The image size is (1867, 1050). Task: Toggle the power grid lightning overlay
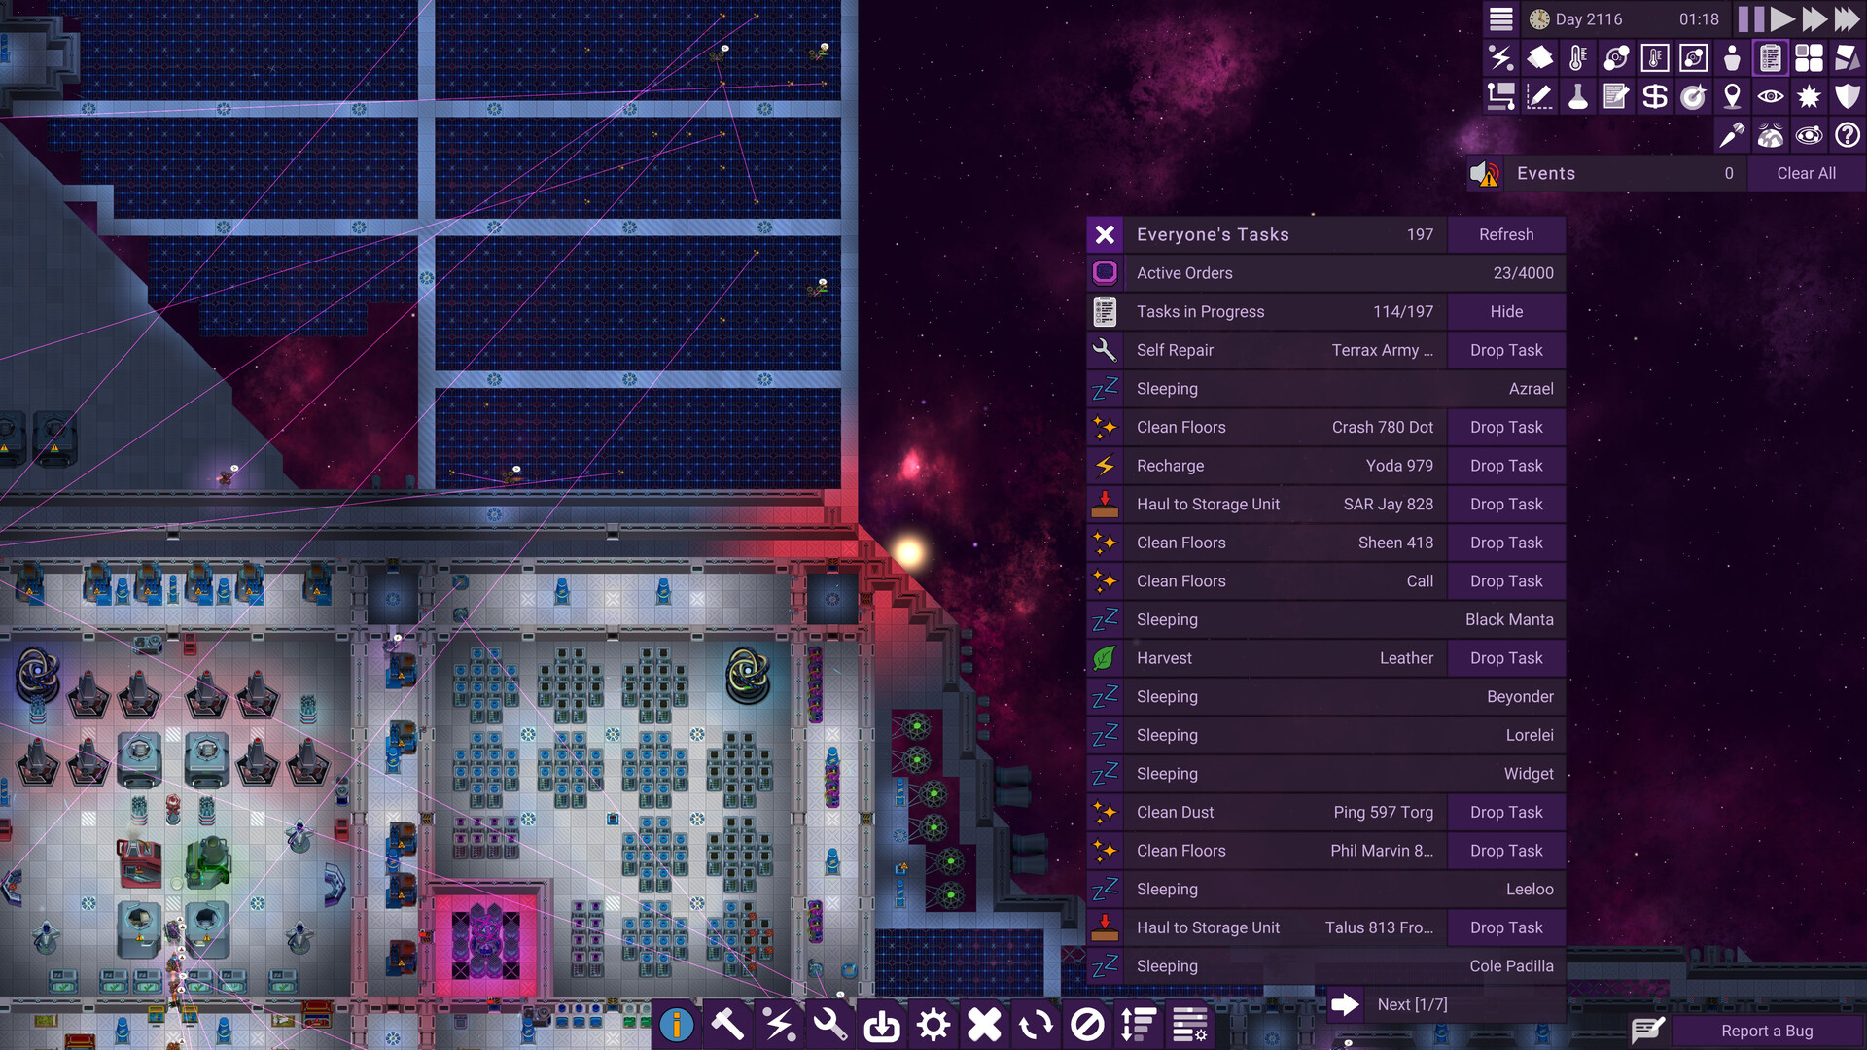1500,58
